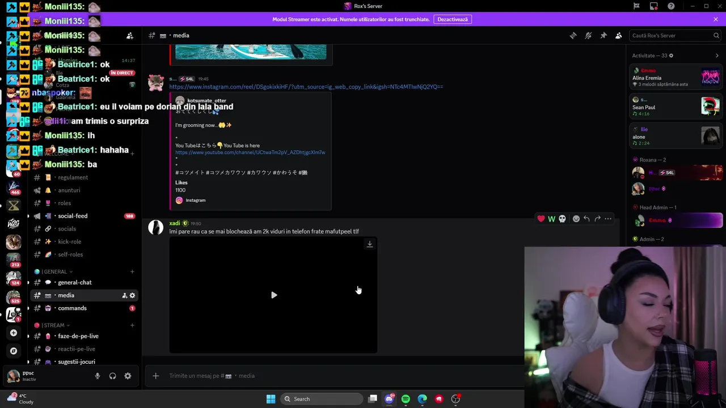This screenshot has width=726, height=408.
Task: React with red heart to xadi's message
Action: point(541,219)
